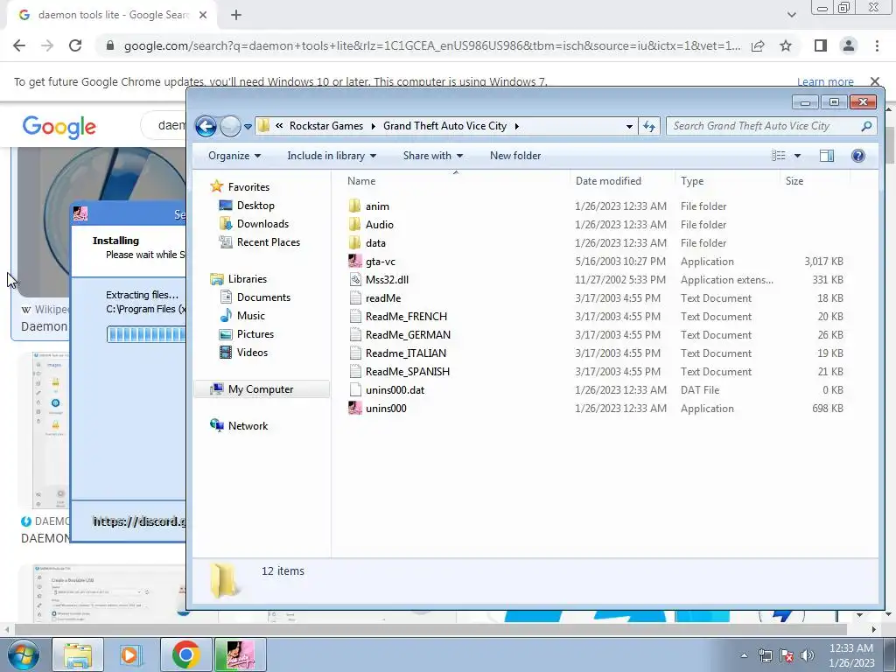Click the search magnifier icon in Explorer
896x672 pixels.
point(867,126)
